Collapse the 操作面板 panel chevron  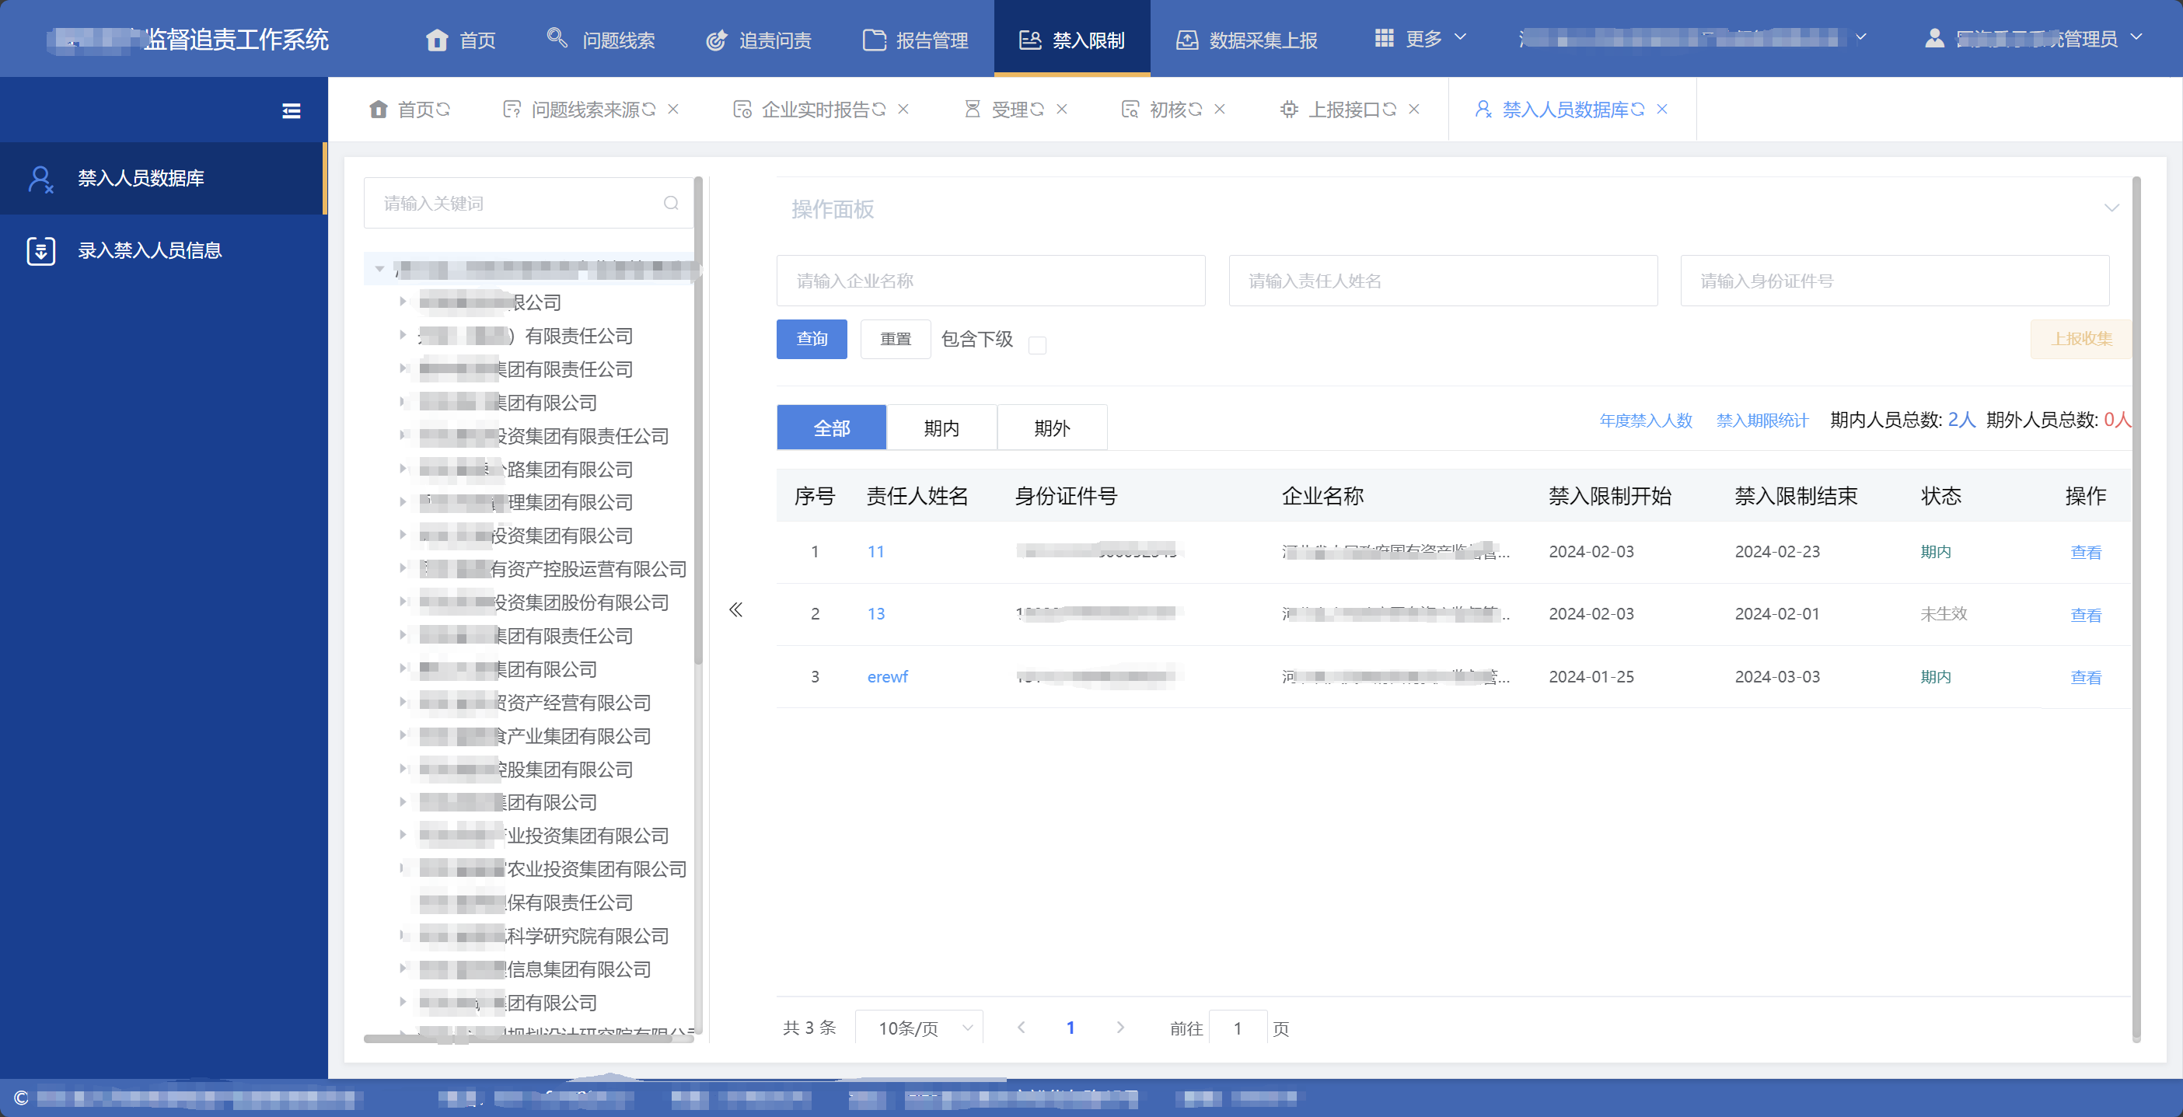[x=2111, y=208]
